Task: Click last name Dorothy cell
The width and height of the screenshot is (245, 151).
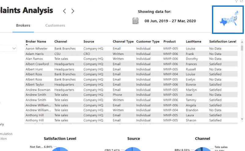Action: pos(192,59)
